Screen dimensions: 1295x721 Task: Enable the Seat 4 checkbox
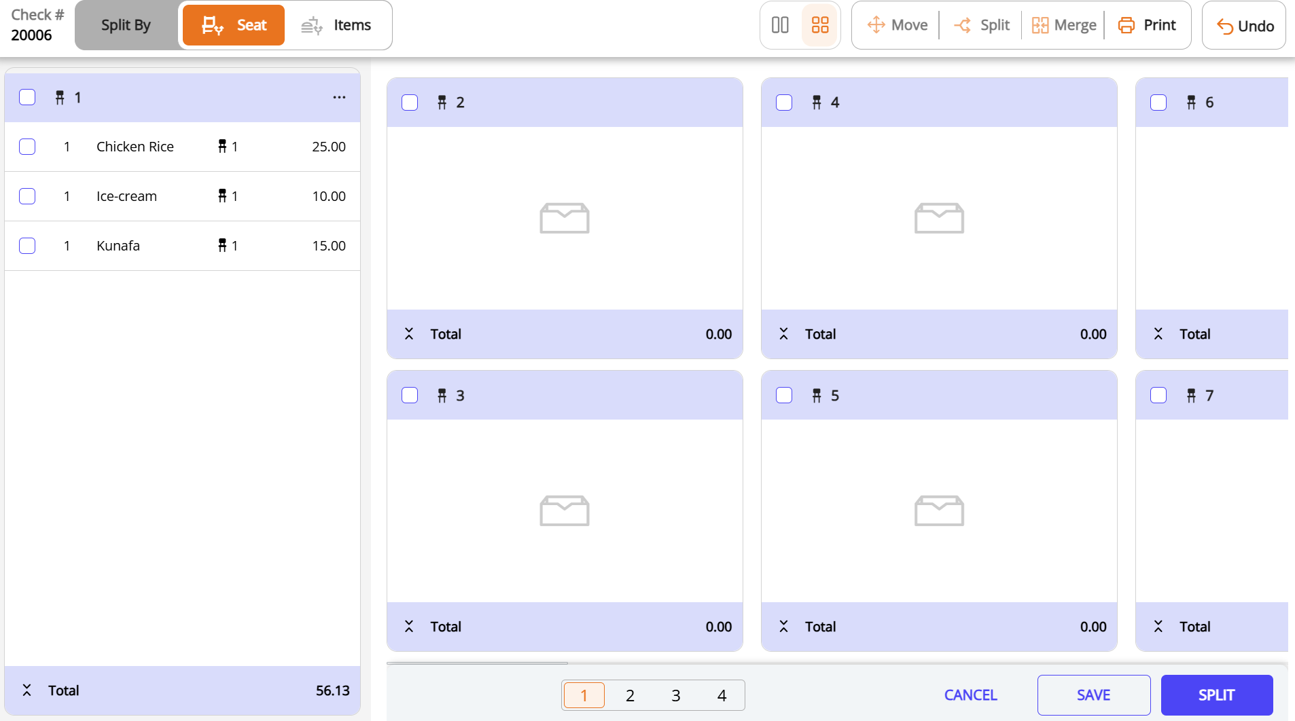point(784,102)
